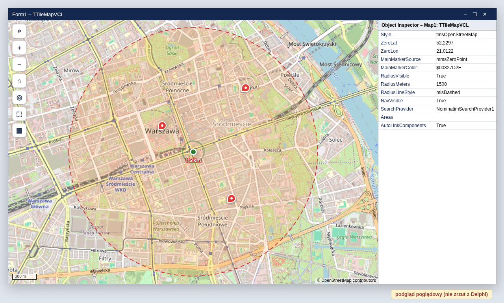Toggle the RadiusVisible True value
Viewport: 504px width, 303px height.
441,76
